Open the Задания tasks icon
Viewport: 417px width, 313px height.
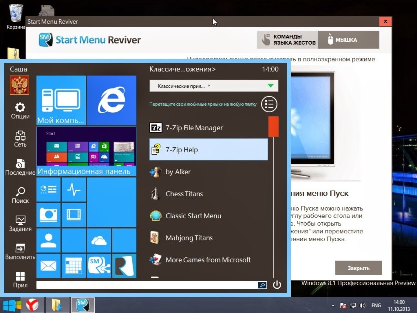point(20,220)
